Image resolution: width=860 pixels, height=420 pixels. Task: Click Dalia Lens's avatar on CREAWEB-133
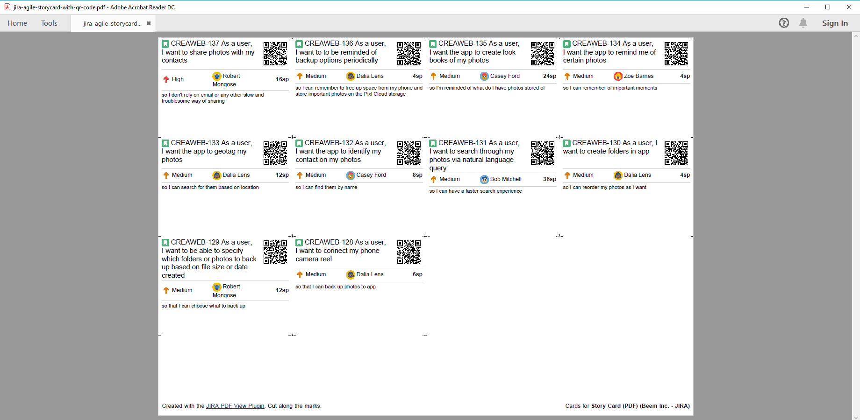(x=216, y=175)
